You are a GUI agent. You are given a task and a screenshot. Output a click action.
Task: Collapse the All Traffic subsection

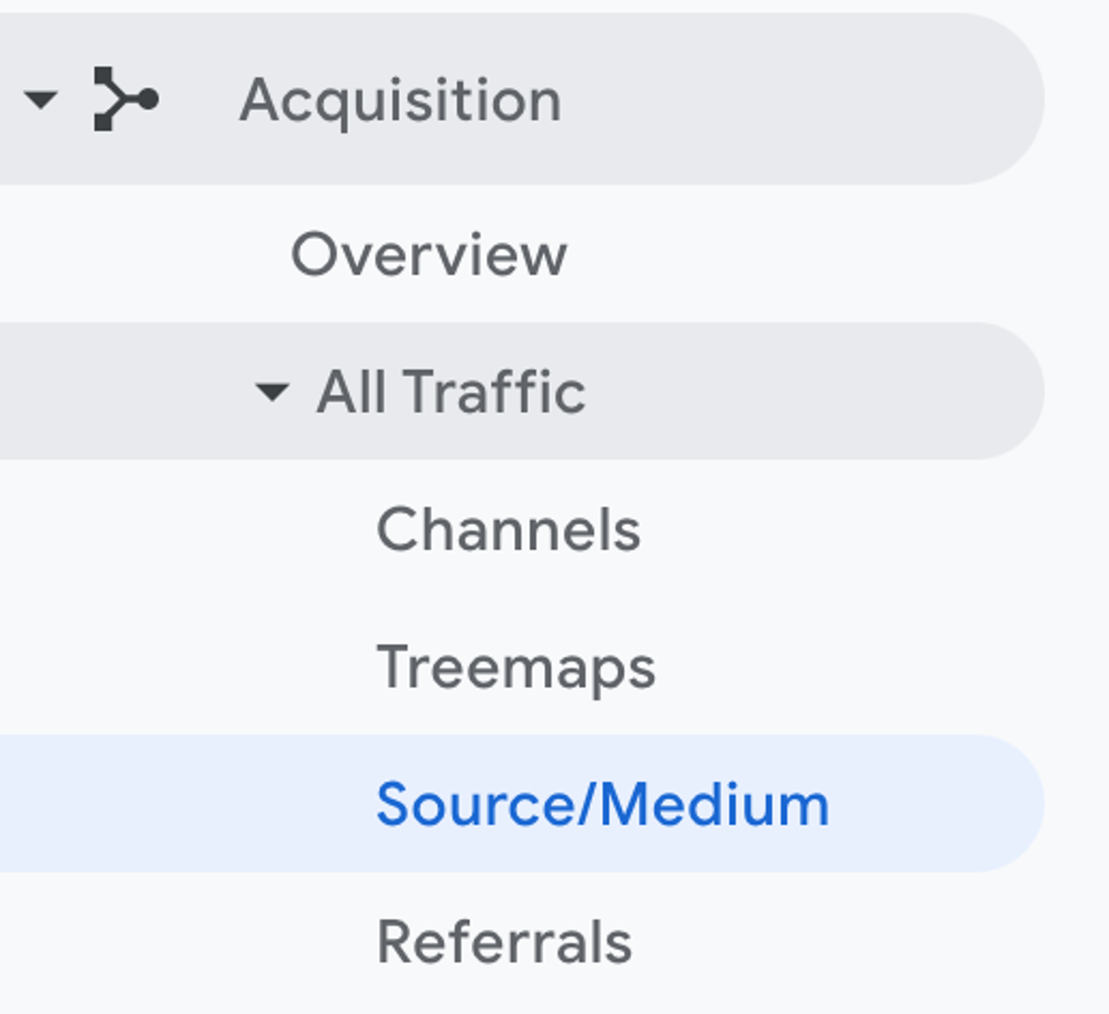[270, 393]
